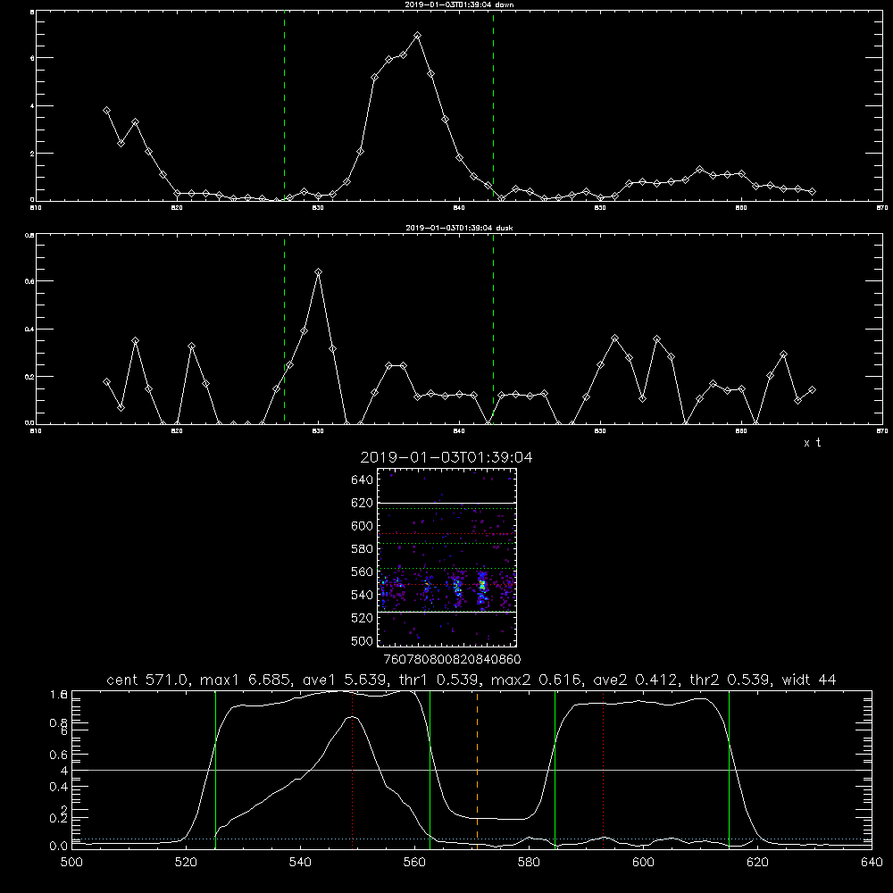This screenshot has height=893, width=893.
Task: Click the first diamond marker of the dusk curve
Action: [x=106, y=381]
